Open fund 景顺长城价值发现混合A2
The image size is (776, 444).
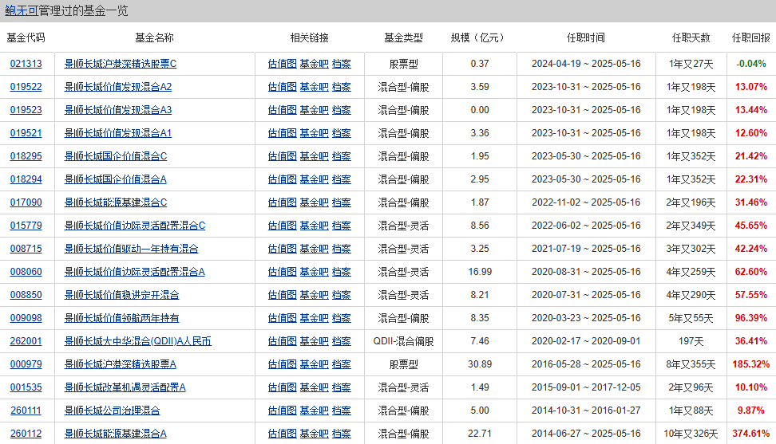[x=118, y=87]
